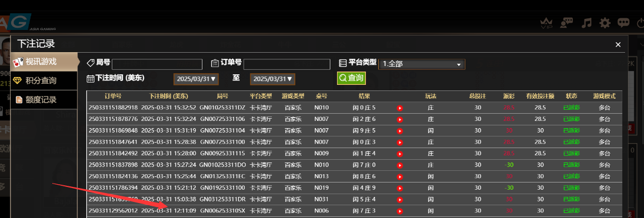The image size is (644, 218).
Task: Open the start date 2025/03/31 picker
Action: [x=196, y=79]
